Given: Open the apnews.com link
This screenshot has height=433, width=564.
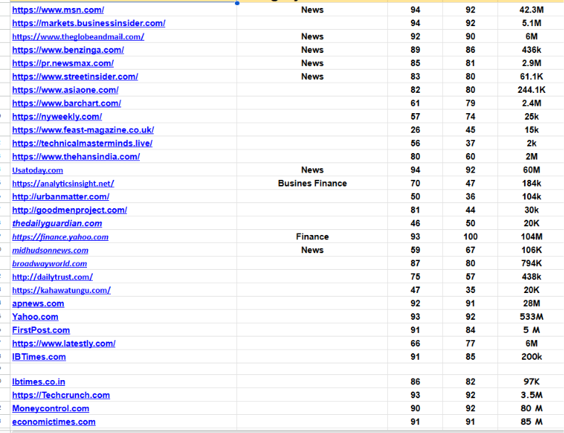Looking at the screenshot, I should (38, 303).
